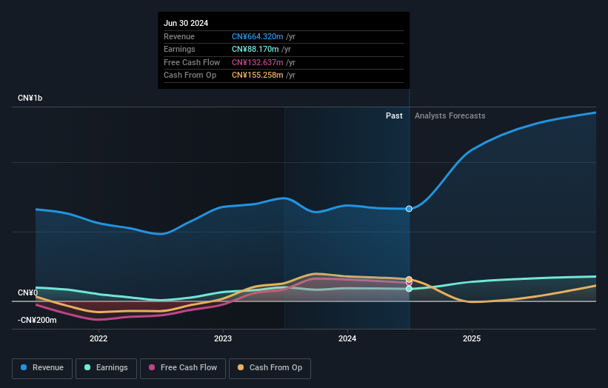Click the 'Cash From Op' row label in tooltip
This screenshot has width=608, height=388.
coord(190,76)
